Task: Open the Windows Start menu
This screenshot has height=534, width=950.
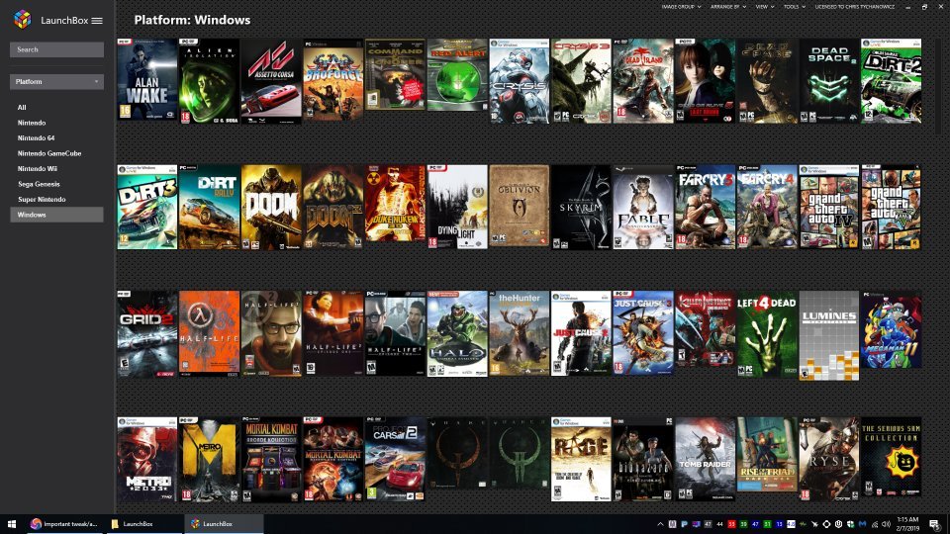Action: tap(11, 524)
